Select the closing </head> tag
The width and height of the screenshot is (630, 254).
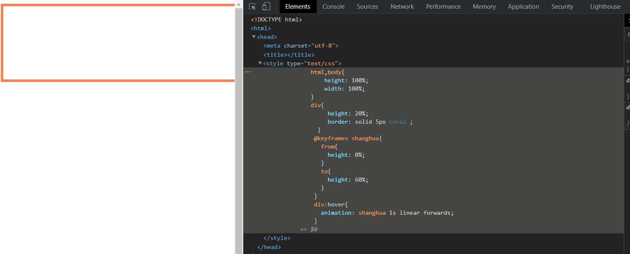point(269,247)
